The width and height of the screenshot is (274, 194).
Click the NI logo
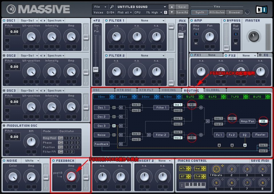point(262,10)
